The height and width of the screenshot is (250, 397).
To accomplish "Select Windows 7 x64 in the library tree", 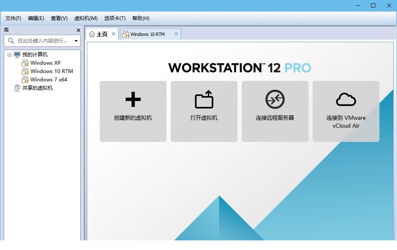I will pyautogui.click(x=49, y=79).
